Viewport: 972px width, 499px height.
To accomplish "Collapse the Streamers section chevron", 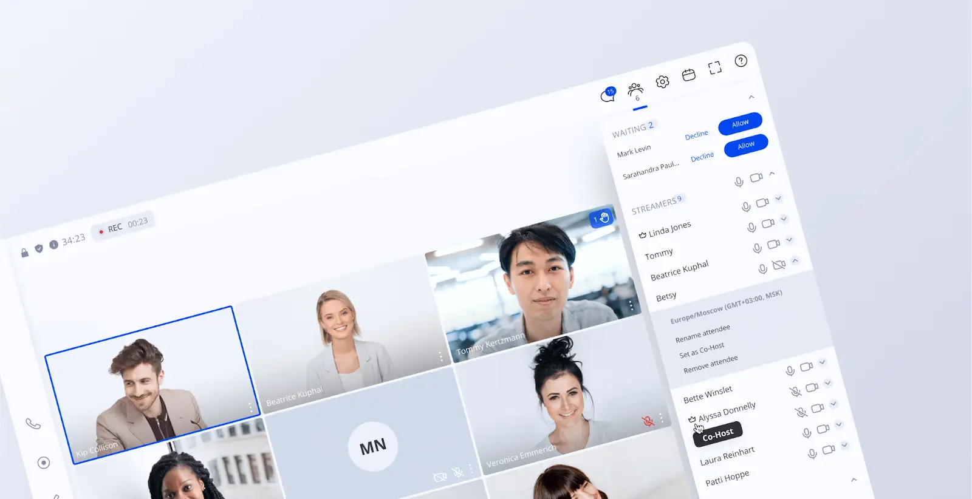I will coord(772,173).
